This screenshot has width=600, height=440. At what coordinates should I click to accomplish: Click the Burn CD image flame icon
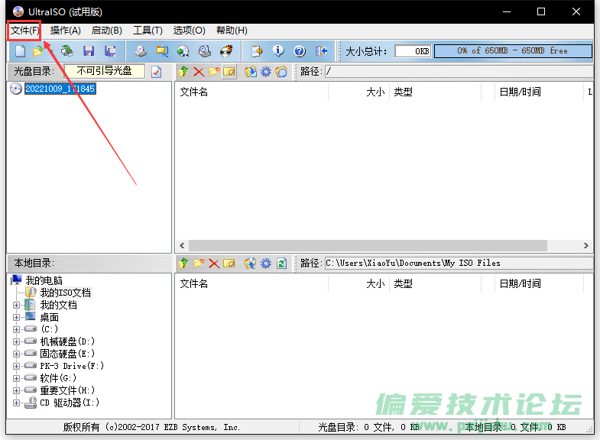226,51
